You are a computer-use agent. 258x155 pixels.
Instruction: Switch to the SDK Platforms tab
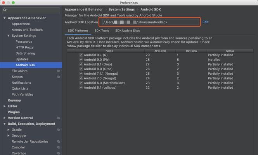78,31
